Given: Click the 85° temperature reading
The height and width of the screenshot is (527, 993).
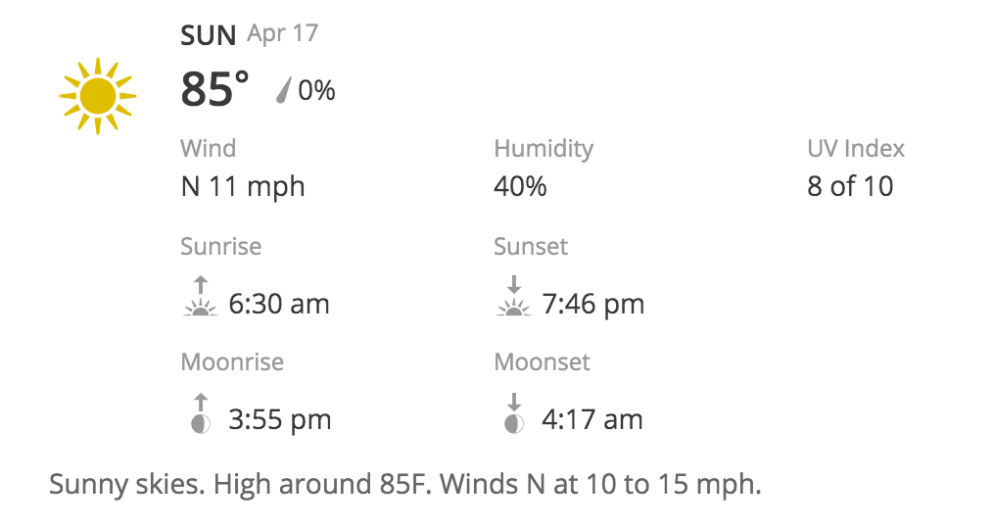Looking at the screenshot, I should pyautogui.click(x=214, y=90).
